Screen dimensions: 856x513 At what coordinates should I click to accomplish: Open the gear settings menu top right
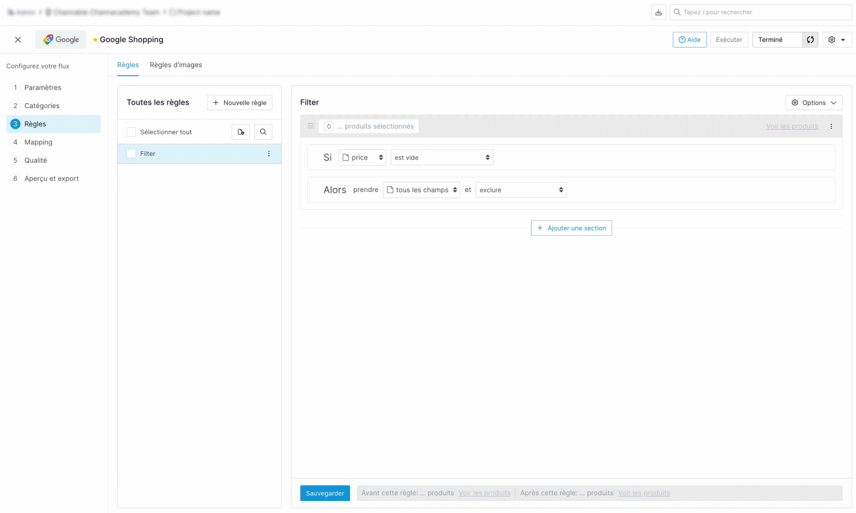[x=836, y=39]
